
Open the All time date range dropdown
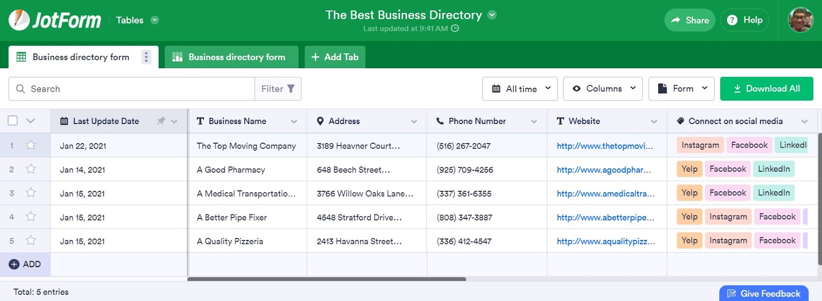[520, 89]
